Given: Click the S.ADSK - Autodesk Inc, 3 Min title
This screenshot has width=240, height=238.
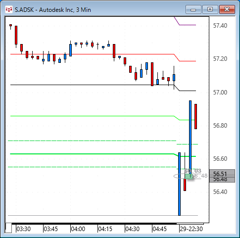Looking at the screenshot, I should [53, 10].
